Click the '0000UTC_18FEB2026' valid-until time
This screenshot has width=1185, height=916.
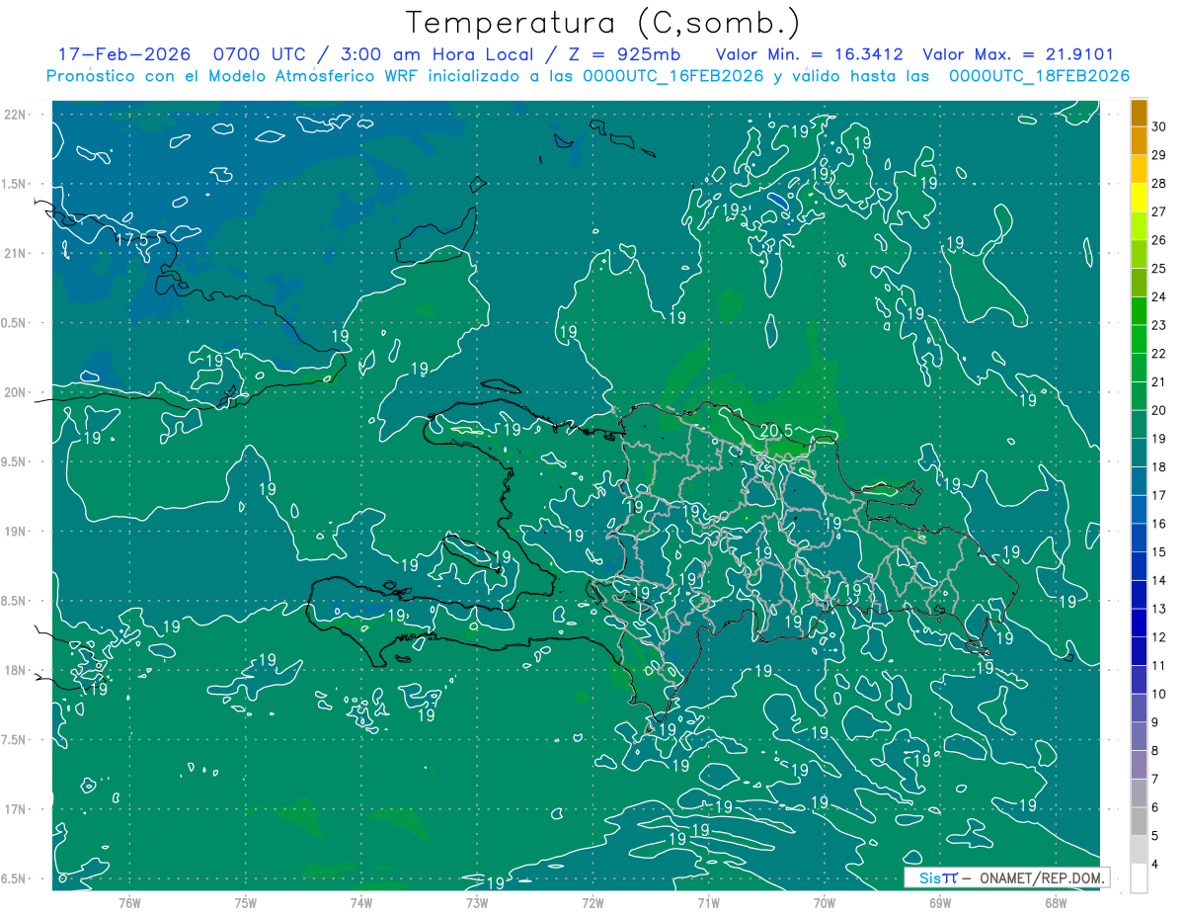click(1039, 76)
